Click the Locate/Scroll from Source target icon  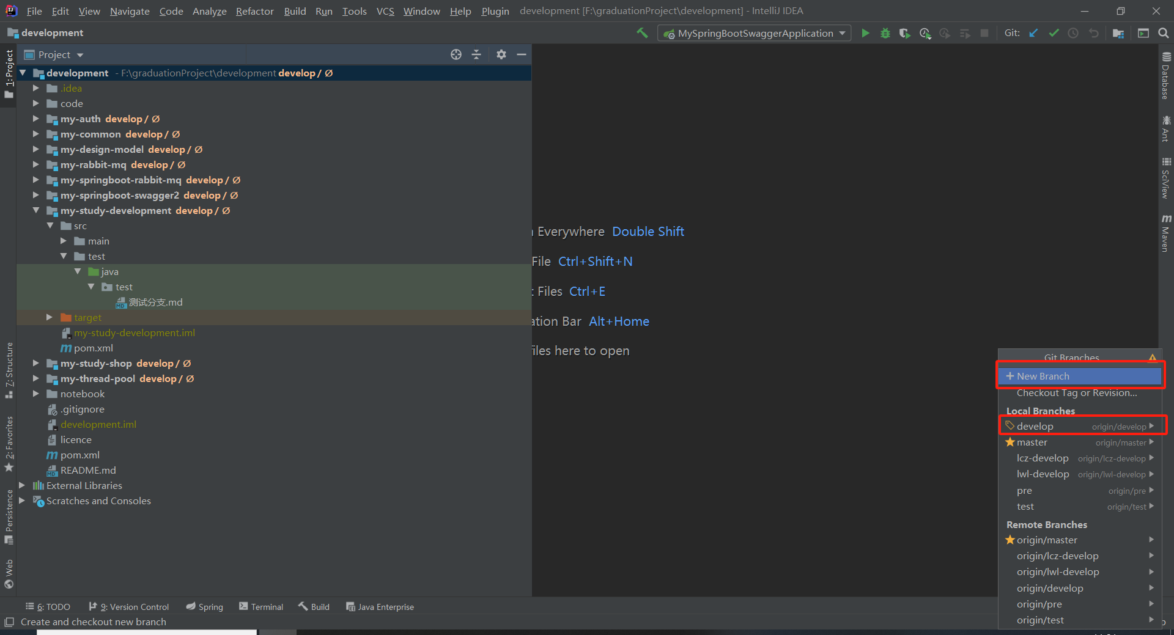pyautogui.click(x=456, y=54)
